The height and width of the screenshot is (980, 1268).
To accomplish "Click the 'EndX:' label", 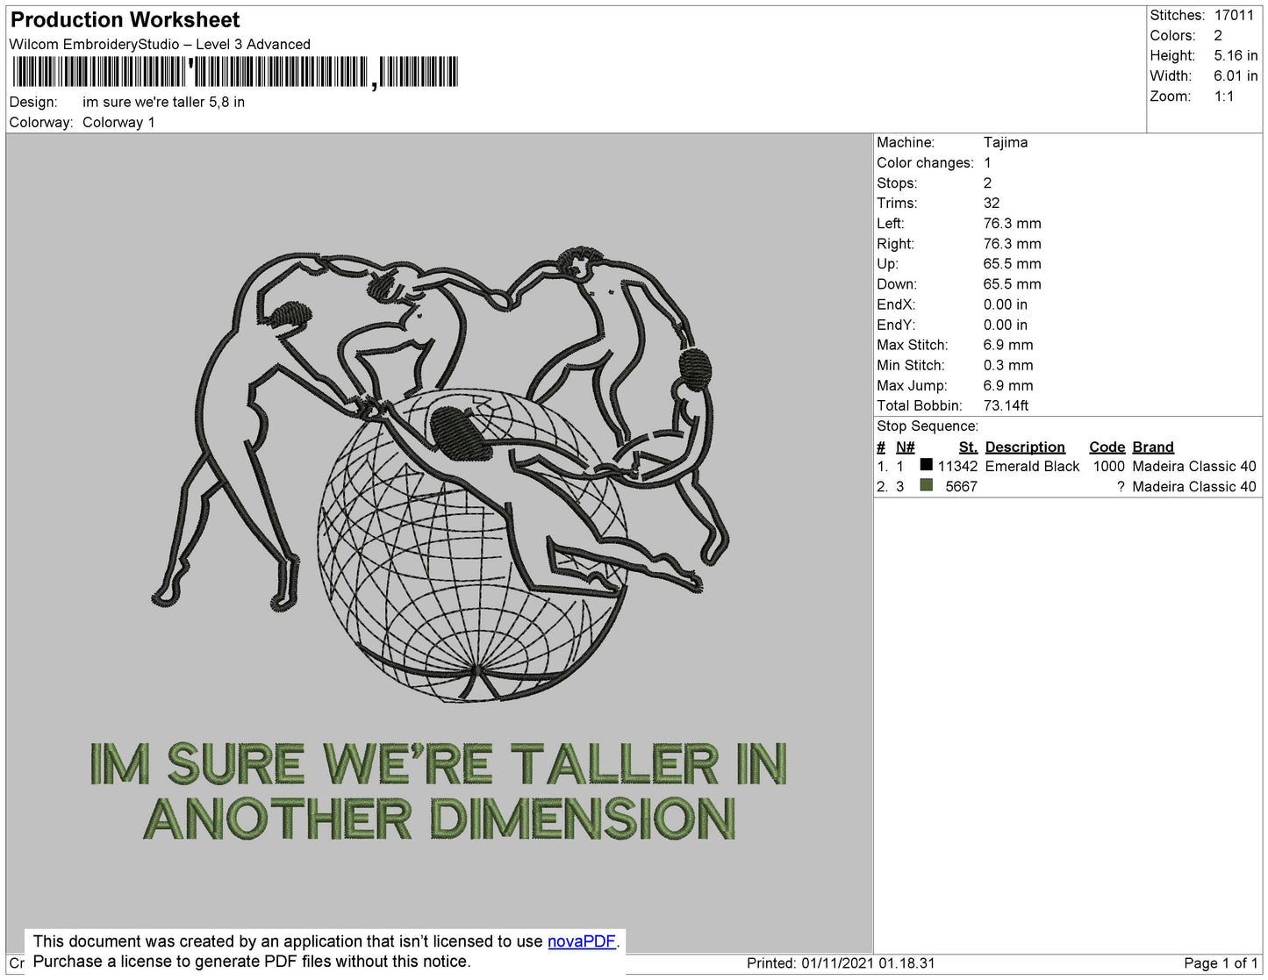I will (896, 304).
